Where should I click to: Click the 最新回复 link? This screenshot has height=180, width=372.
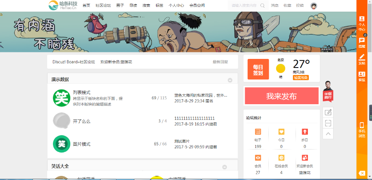(x=220, y=62)
